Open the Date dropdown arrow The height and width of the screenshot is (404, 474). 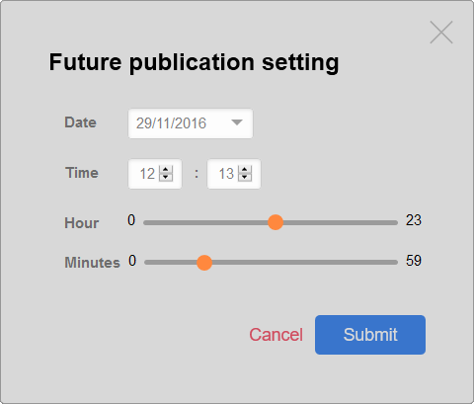pyautogui.click(x=237, y=122)
